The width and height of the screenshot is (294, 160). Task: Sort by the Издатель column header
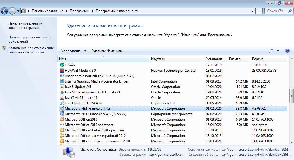[177, 59]
